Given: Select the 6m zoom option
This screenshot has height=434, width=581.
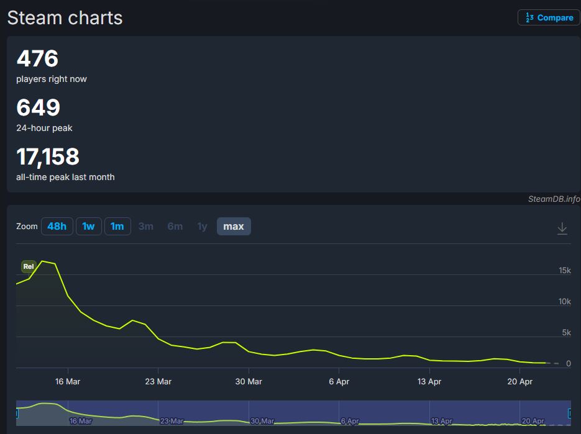Looking at the screenshot, I should pyautogui.click(x=175, y=226).
